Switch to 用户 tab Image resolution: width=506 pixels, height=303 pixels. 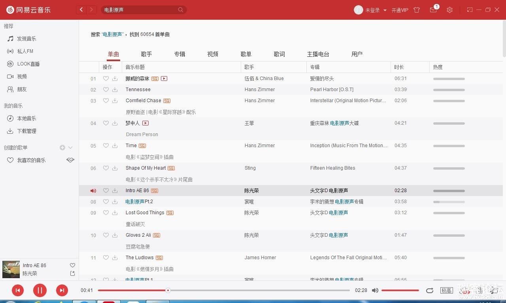(x=357, y=54)
